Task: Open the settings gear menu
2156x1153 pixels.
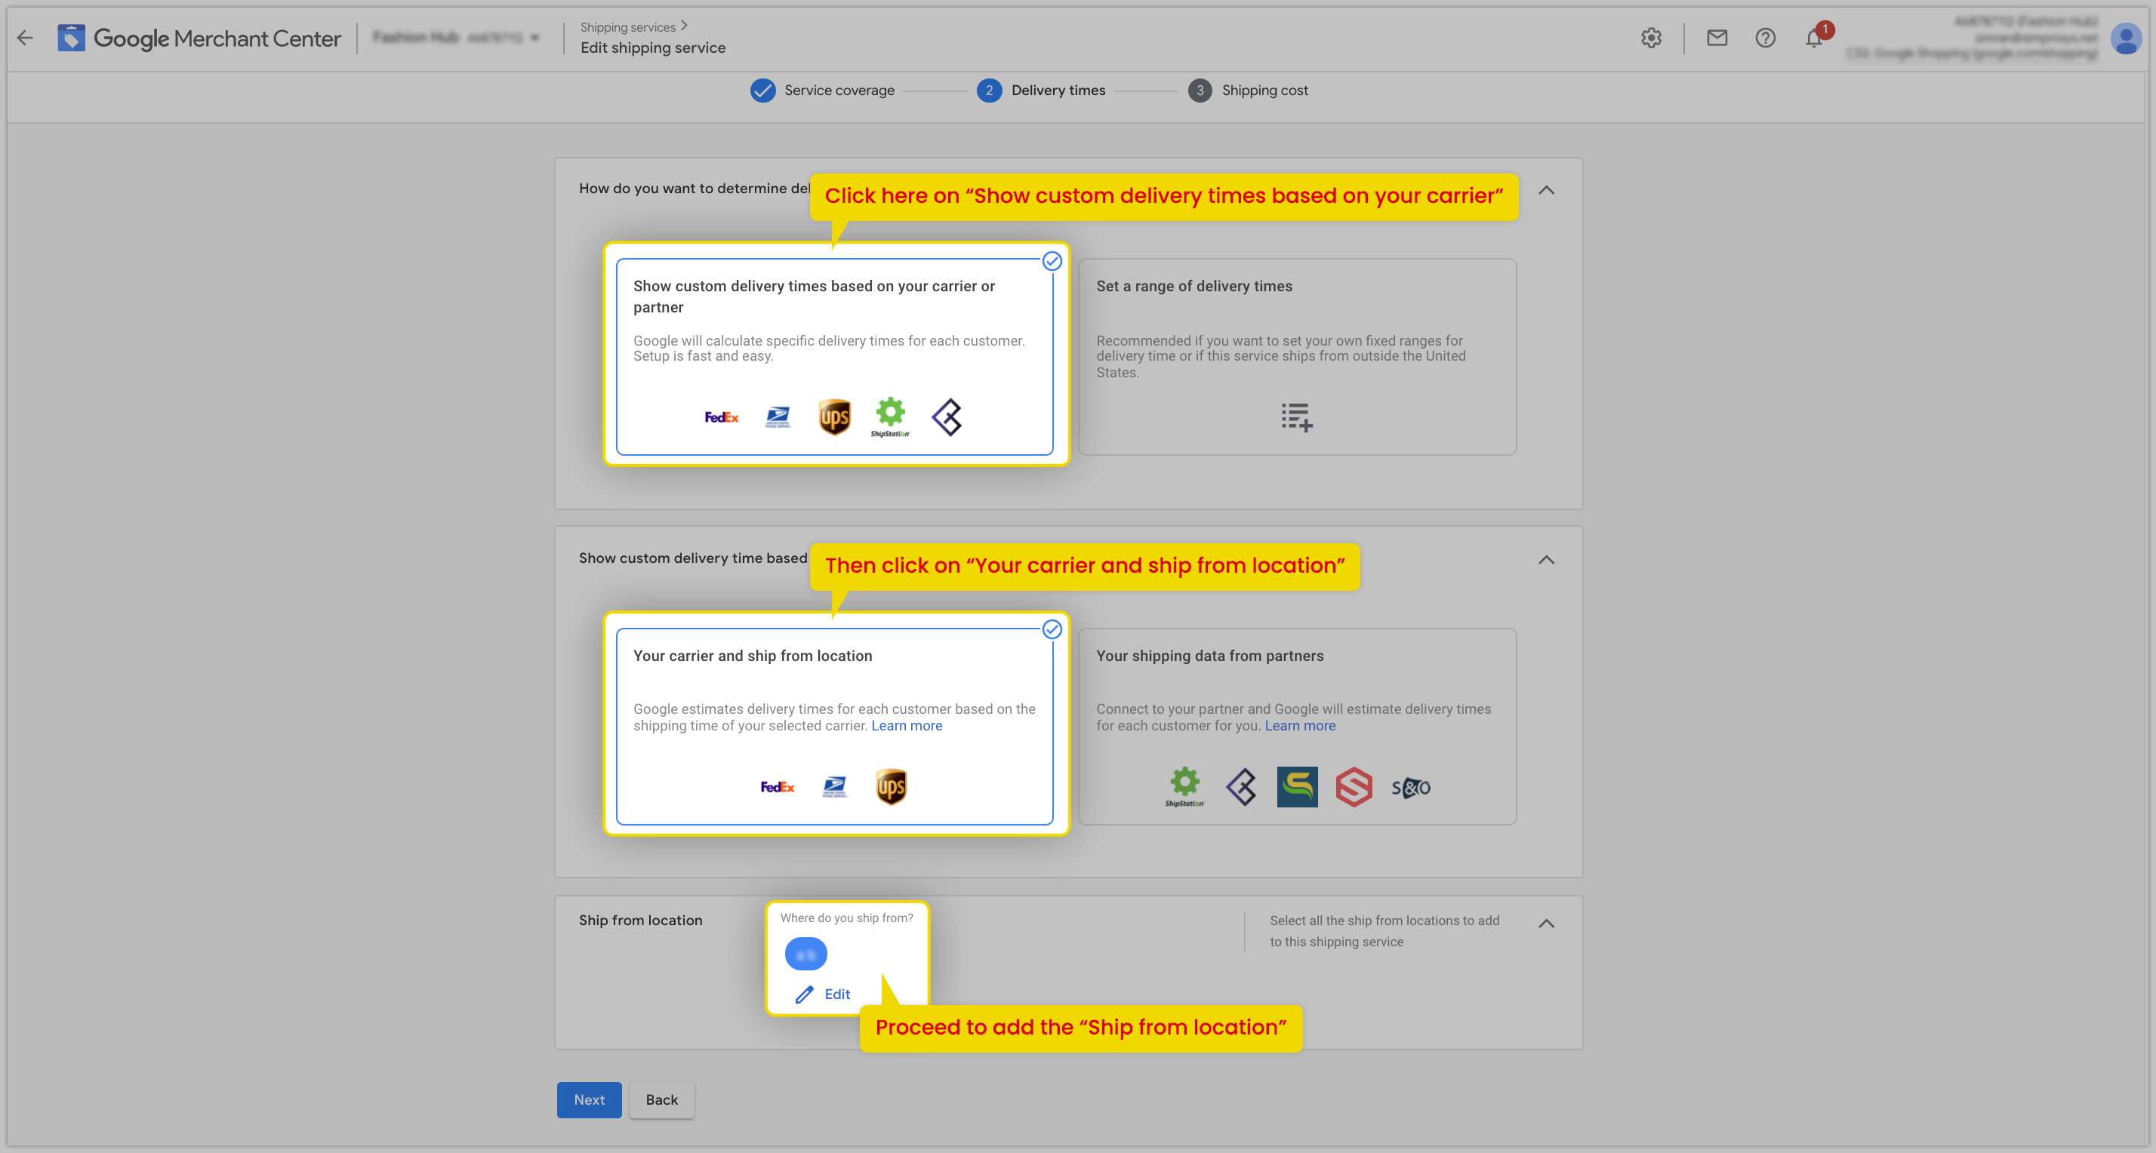Action: pyautogui.click(x=1650, y=38)
